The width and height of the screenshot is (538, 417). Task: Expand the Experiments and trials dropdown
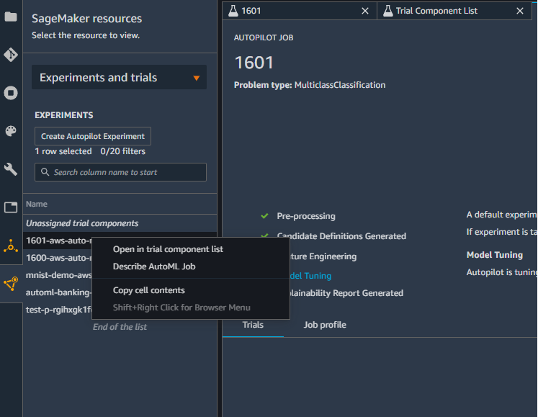click(x=119, y=77)
